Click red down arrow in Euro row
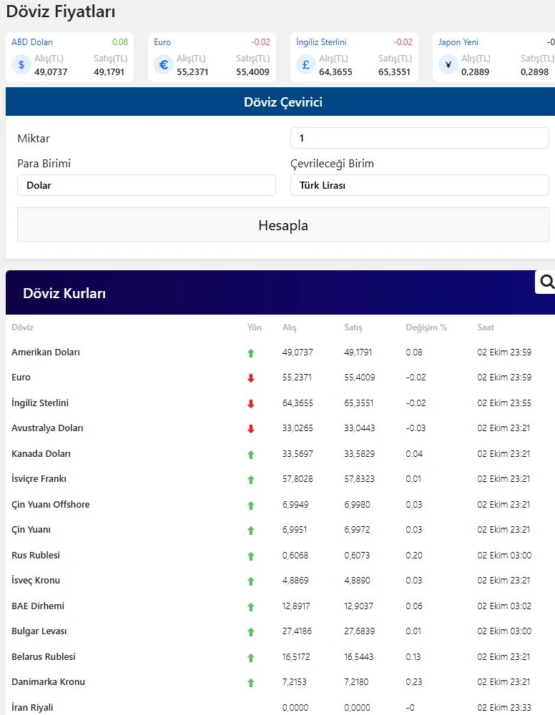 (x=251, y=378)
